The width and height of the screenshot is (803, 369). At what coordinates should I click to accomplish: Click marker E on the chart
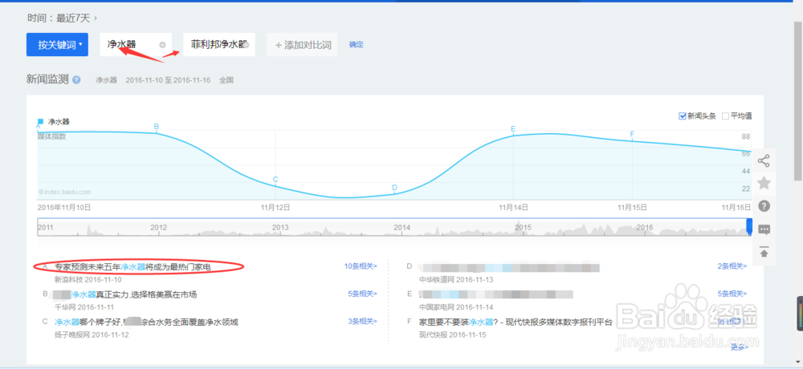click(x=513, y=129)
